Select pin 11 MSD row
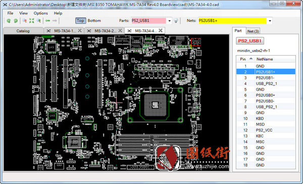This screenshot has width=303, height=184. pyautogui.click(x=266, y=124)
